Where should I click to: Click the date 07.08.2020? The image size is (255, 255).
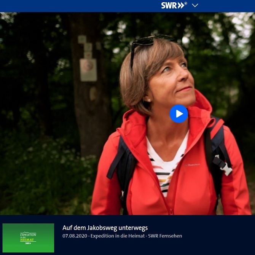point(75,236)
